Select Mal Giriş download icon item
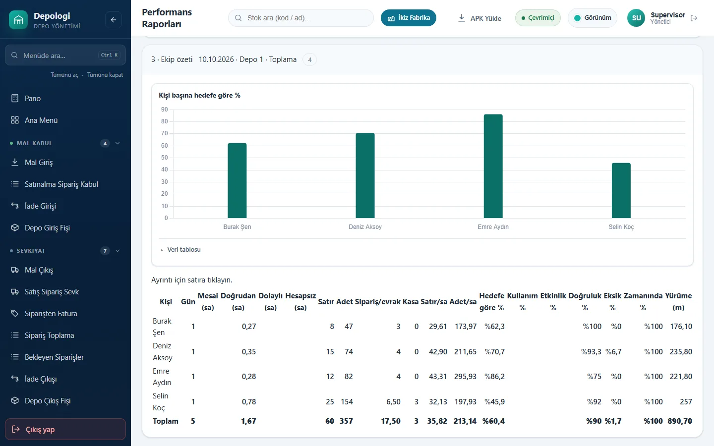The height and width of the screenshot is (446, 714). tap(15, 162)
